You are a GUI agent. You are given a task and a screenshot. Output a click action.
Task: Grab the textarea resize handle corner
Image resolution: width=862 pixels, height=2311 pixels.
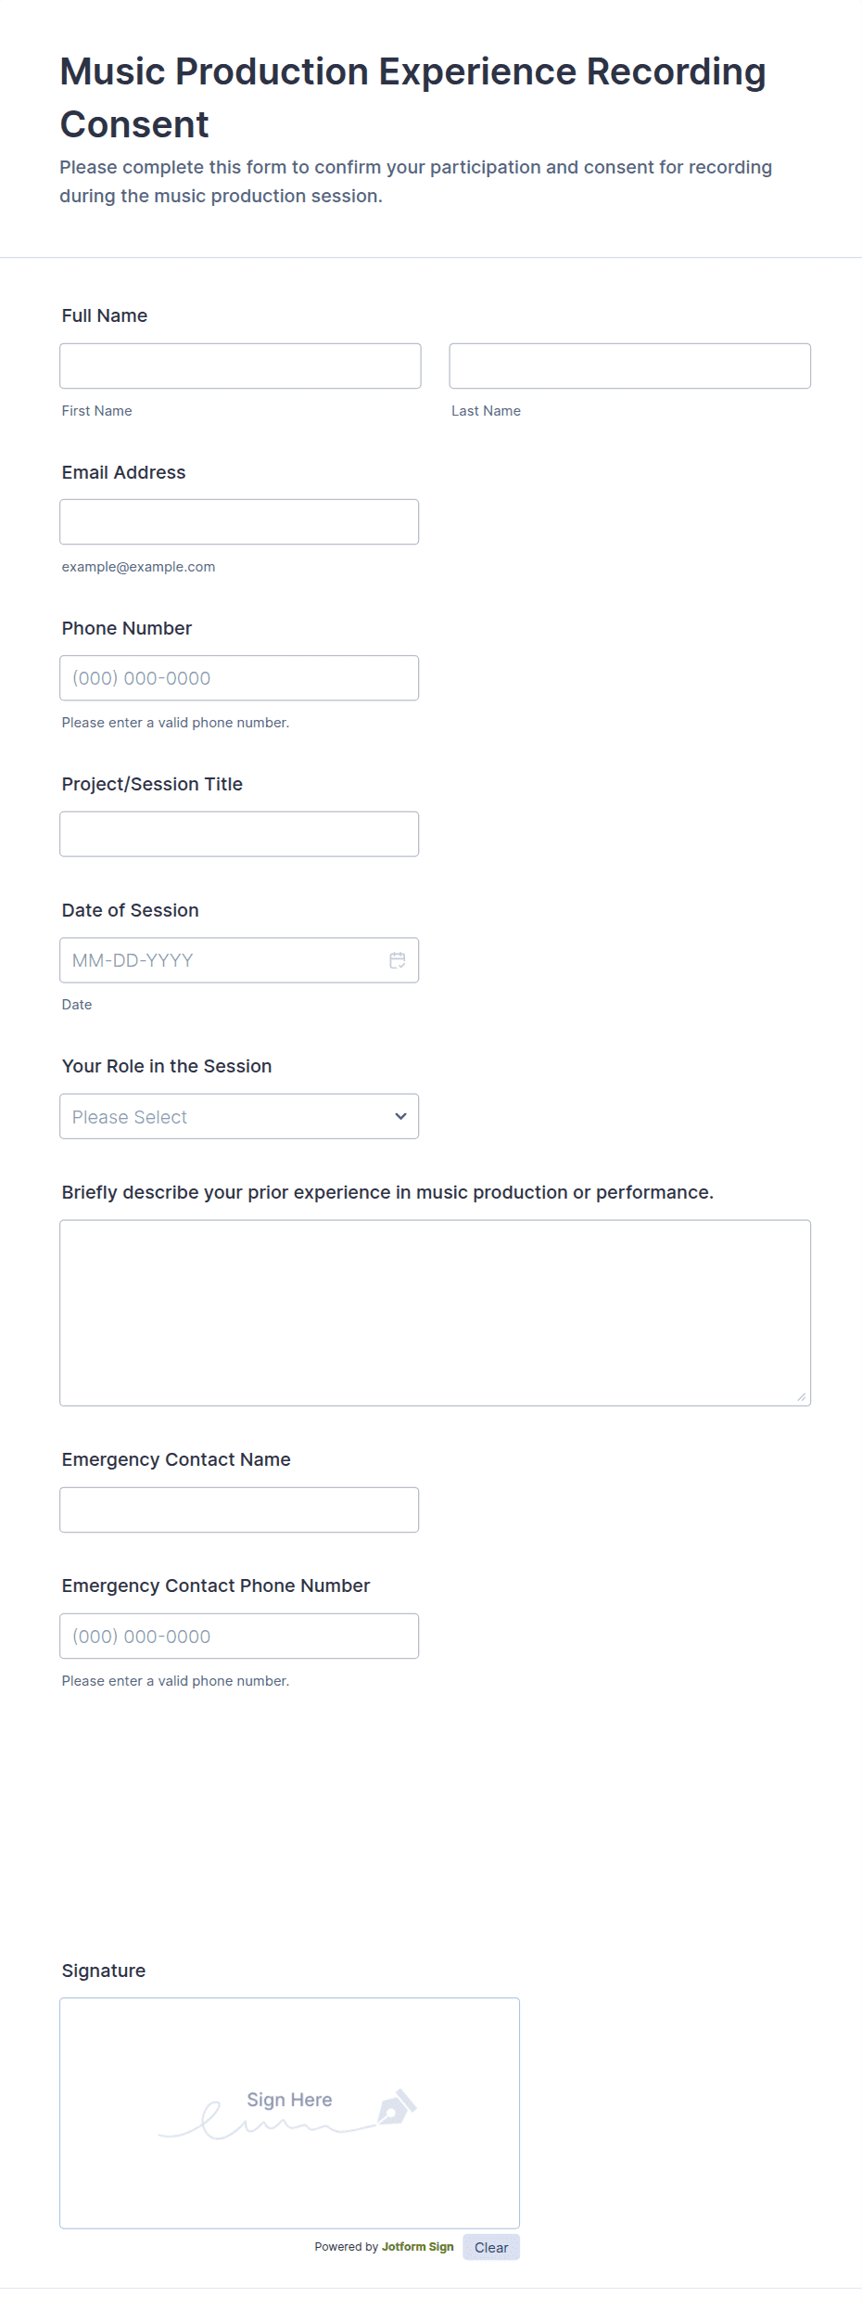click(802, 1397)
